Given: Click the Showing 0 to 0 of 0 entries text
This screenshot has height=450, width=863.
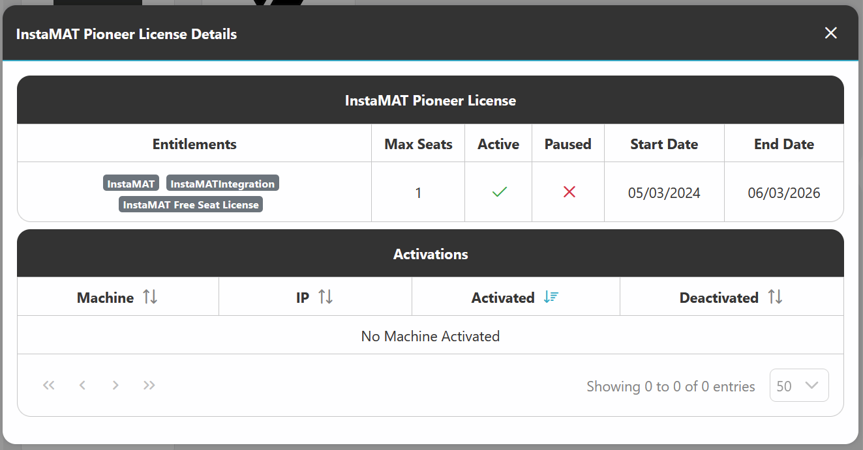Looking at the screenshot, I should click(x=671, y=386).
